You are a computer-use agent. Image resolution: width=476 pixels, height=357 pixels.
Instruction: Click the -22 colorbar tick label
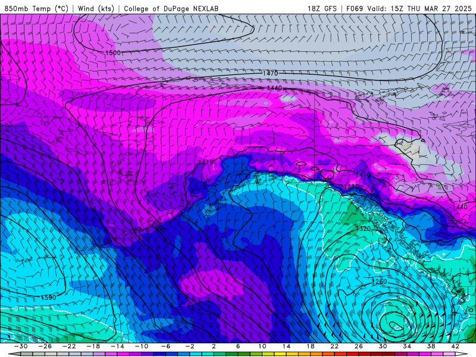coord(69,346)
